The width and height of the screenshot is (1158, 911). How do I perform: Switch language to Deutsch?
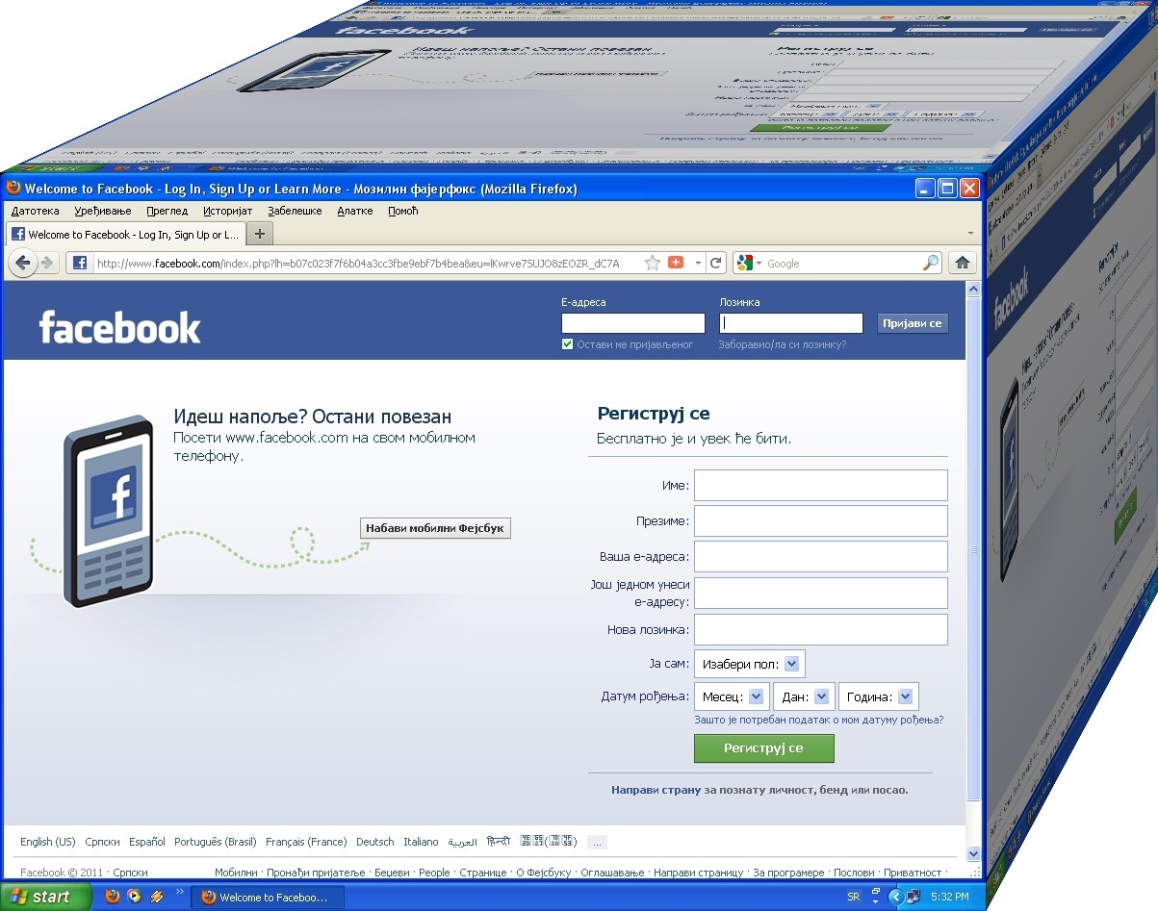click(x=375, y=842)
